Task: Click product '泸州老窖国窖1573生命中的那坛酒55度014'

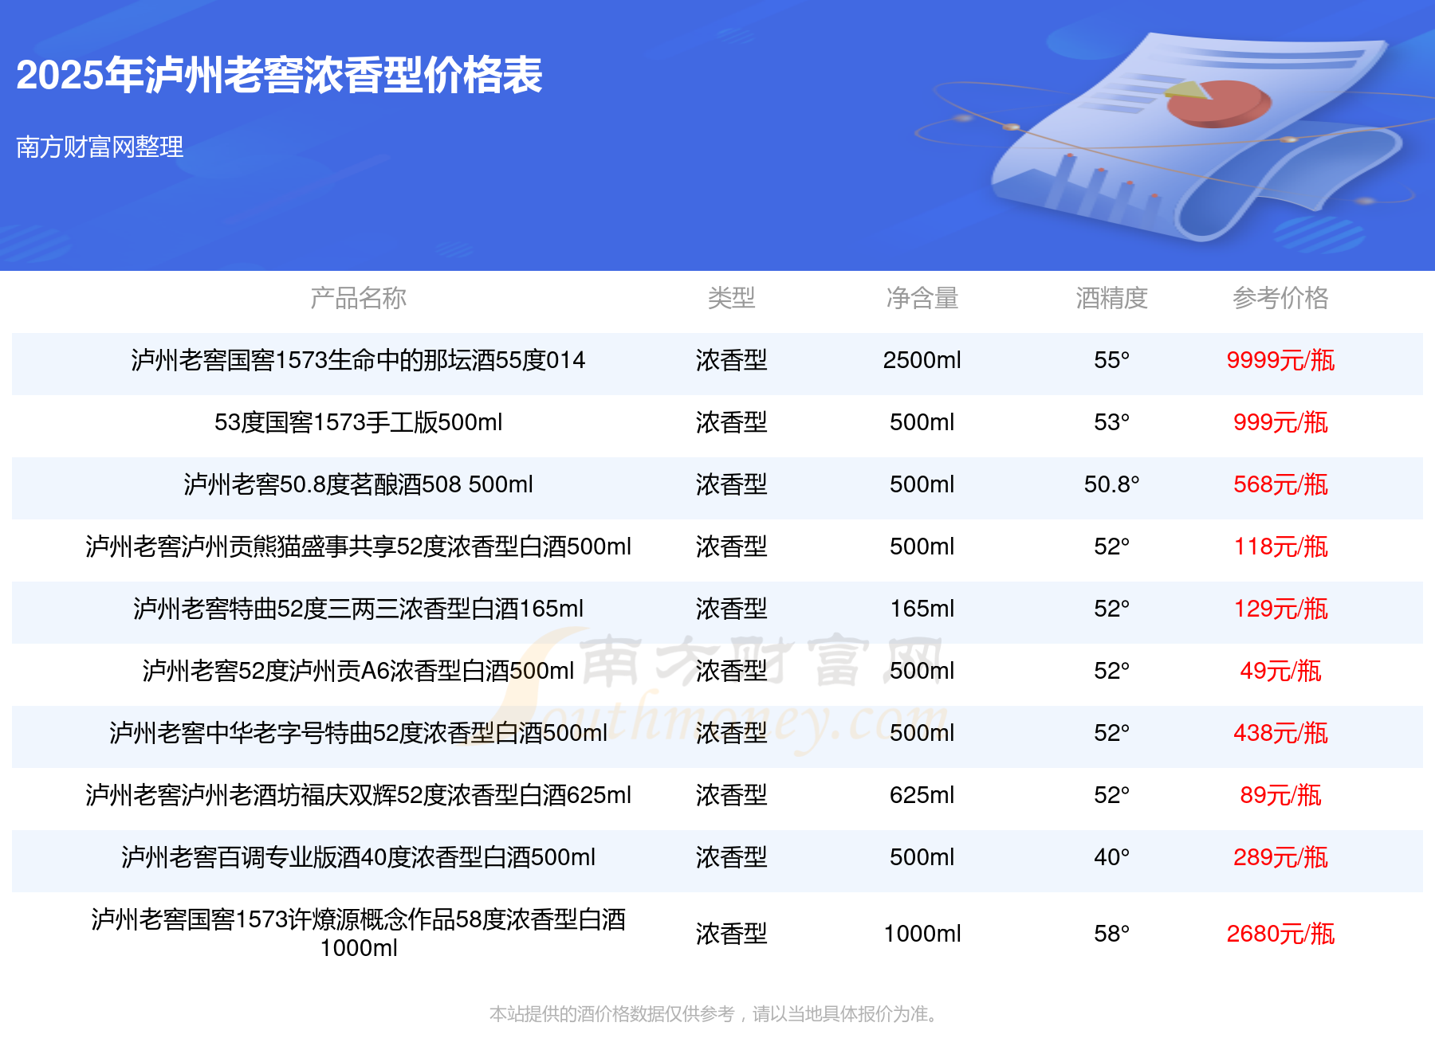Action: [359, 360]
